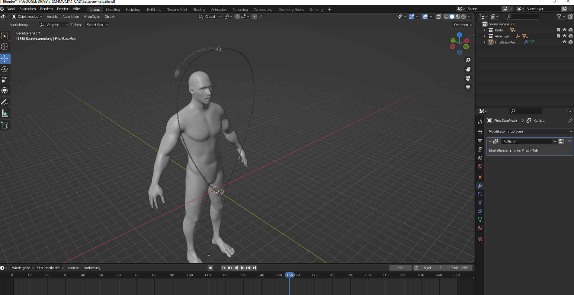Screen dimensions: 574x295
Task: Open the Objektmodus mode dropdown
Action: click(x=27, y=17)
